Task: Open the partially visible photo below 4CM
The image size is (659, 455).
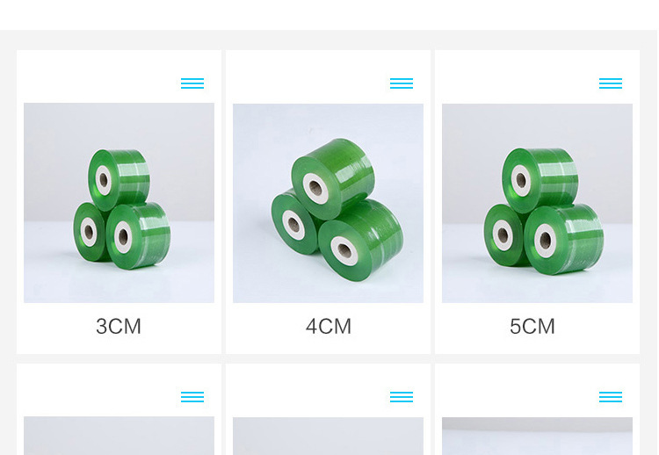Action: pyautogui.click(x=329, y=436)
